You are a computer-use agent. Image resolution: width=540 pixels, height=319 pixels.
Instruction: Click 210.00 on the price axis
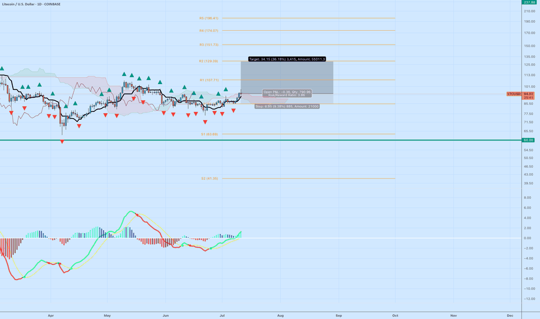point(530,12)
